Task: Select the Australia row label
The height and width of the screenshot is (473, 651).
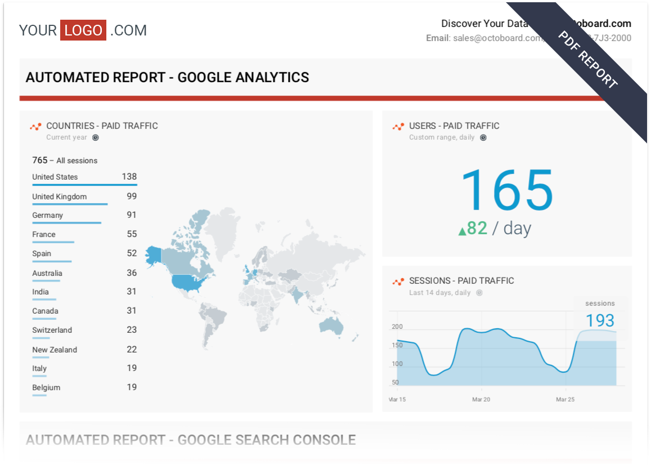Action: (47, 273)
